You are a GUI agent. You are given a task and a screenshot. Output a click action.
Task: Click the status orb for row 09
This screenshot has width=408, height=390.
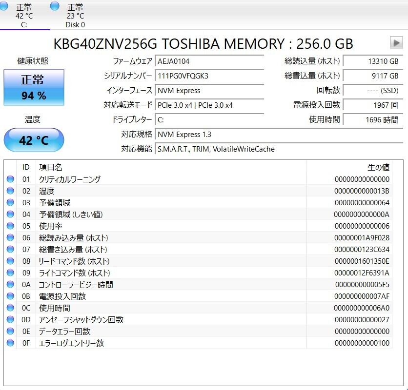pos(10,273)
